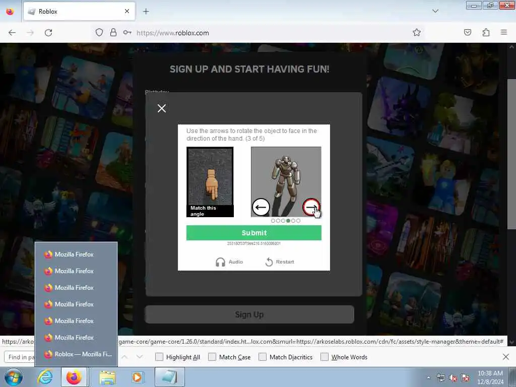This screenshot has height=387, width=516.
Task: Switch to Roblox — Mozilla Firefox window
Action: [76, 354]
